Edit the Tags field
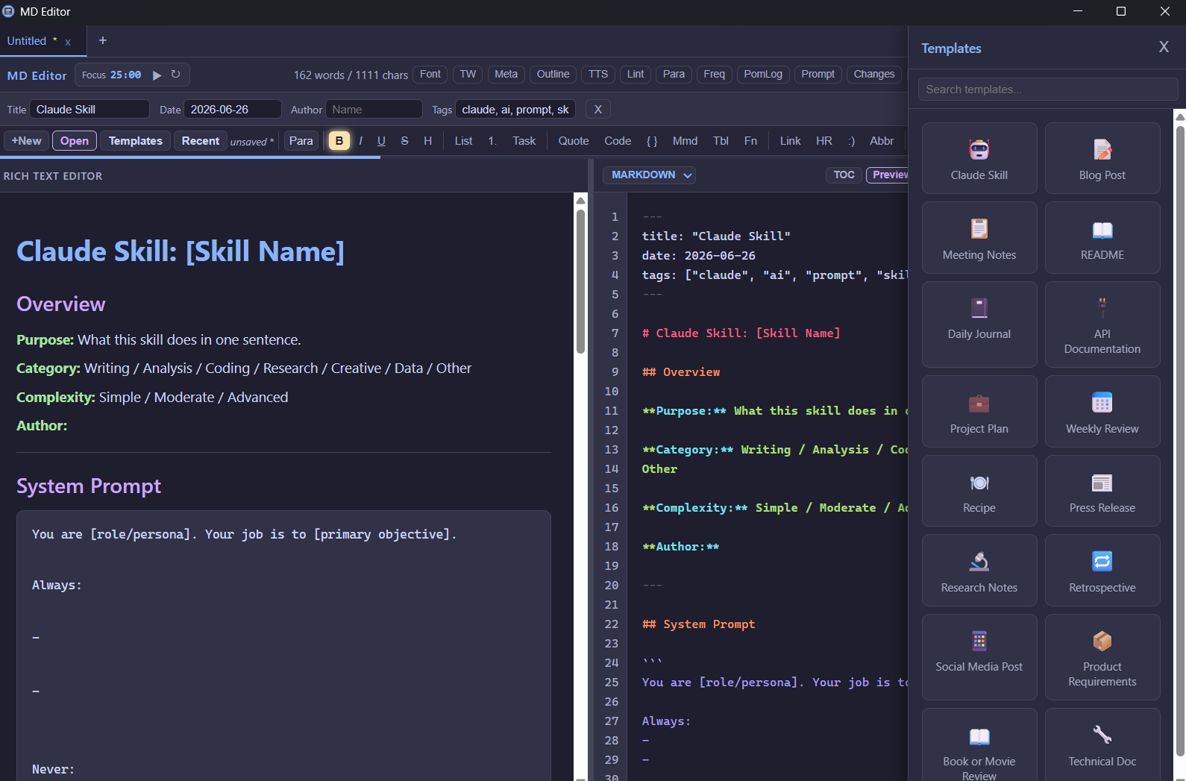 tap(515, 110)
